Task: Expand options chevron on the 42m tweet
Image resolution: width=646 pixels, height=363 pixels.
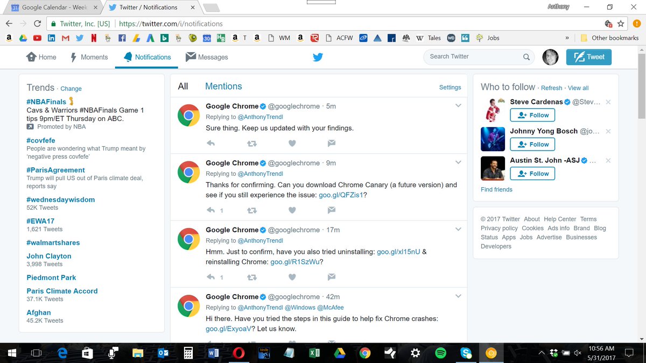Action: coord(458,296)
